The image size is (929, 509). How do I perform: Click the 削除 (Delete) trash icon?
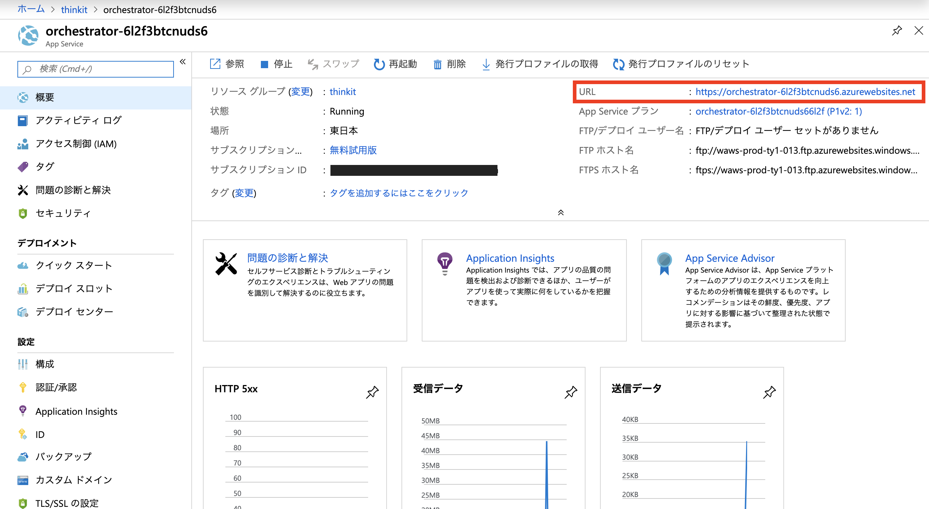438,64
